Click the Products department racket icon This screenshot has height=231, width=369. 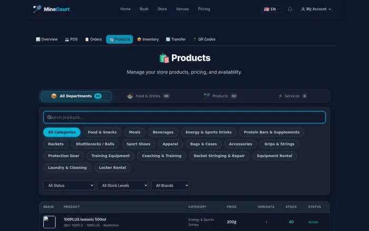pyautogui.click(x=207, y=96)
